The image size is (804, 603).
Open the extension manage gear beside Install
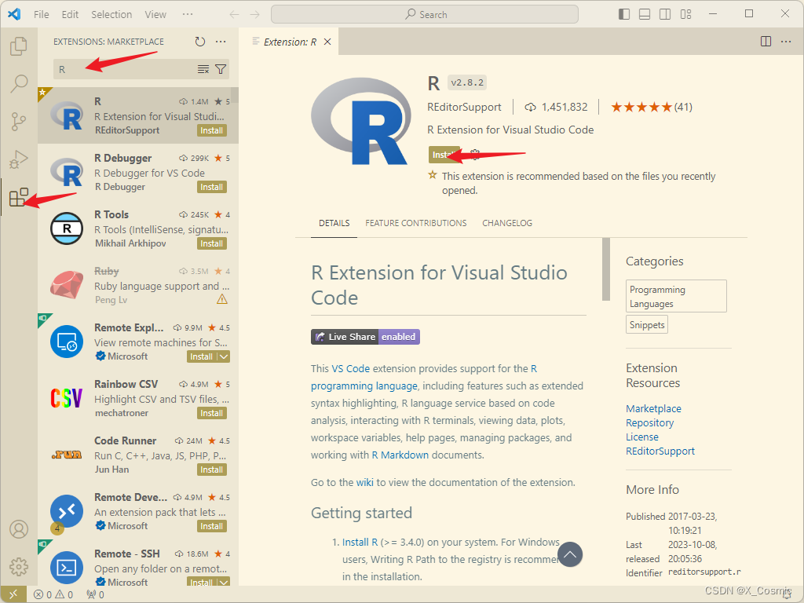(x=475, y=154)
